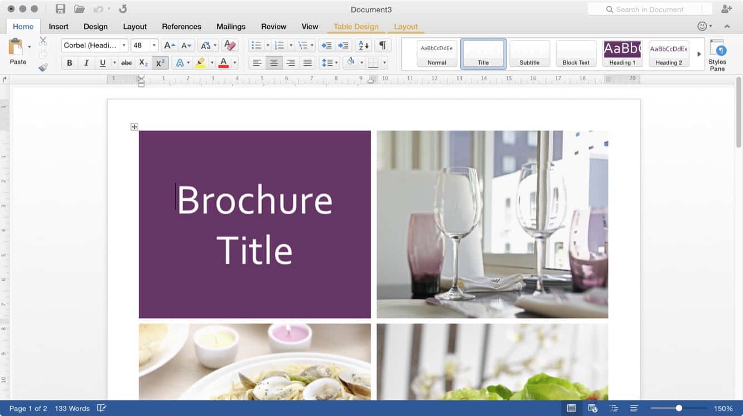Click the Increase Indent icon

point(344,45)
